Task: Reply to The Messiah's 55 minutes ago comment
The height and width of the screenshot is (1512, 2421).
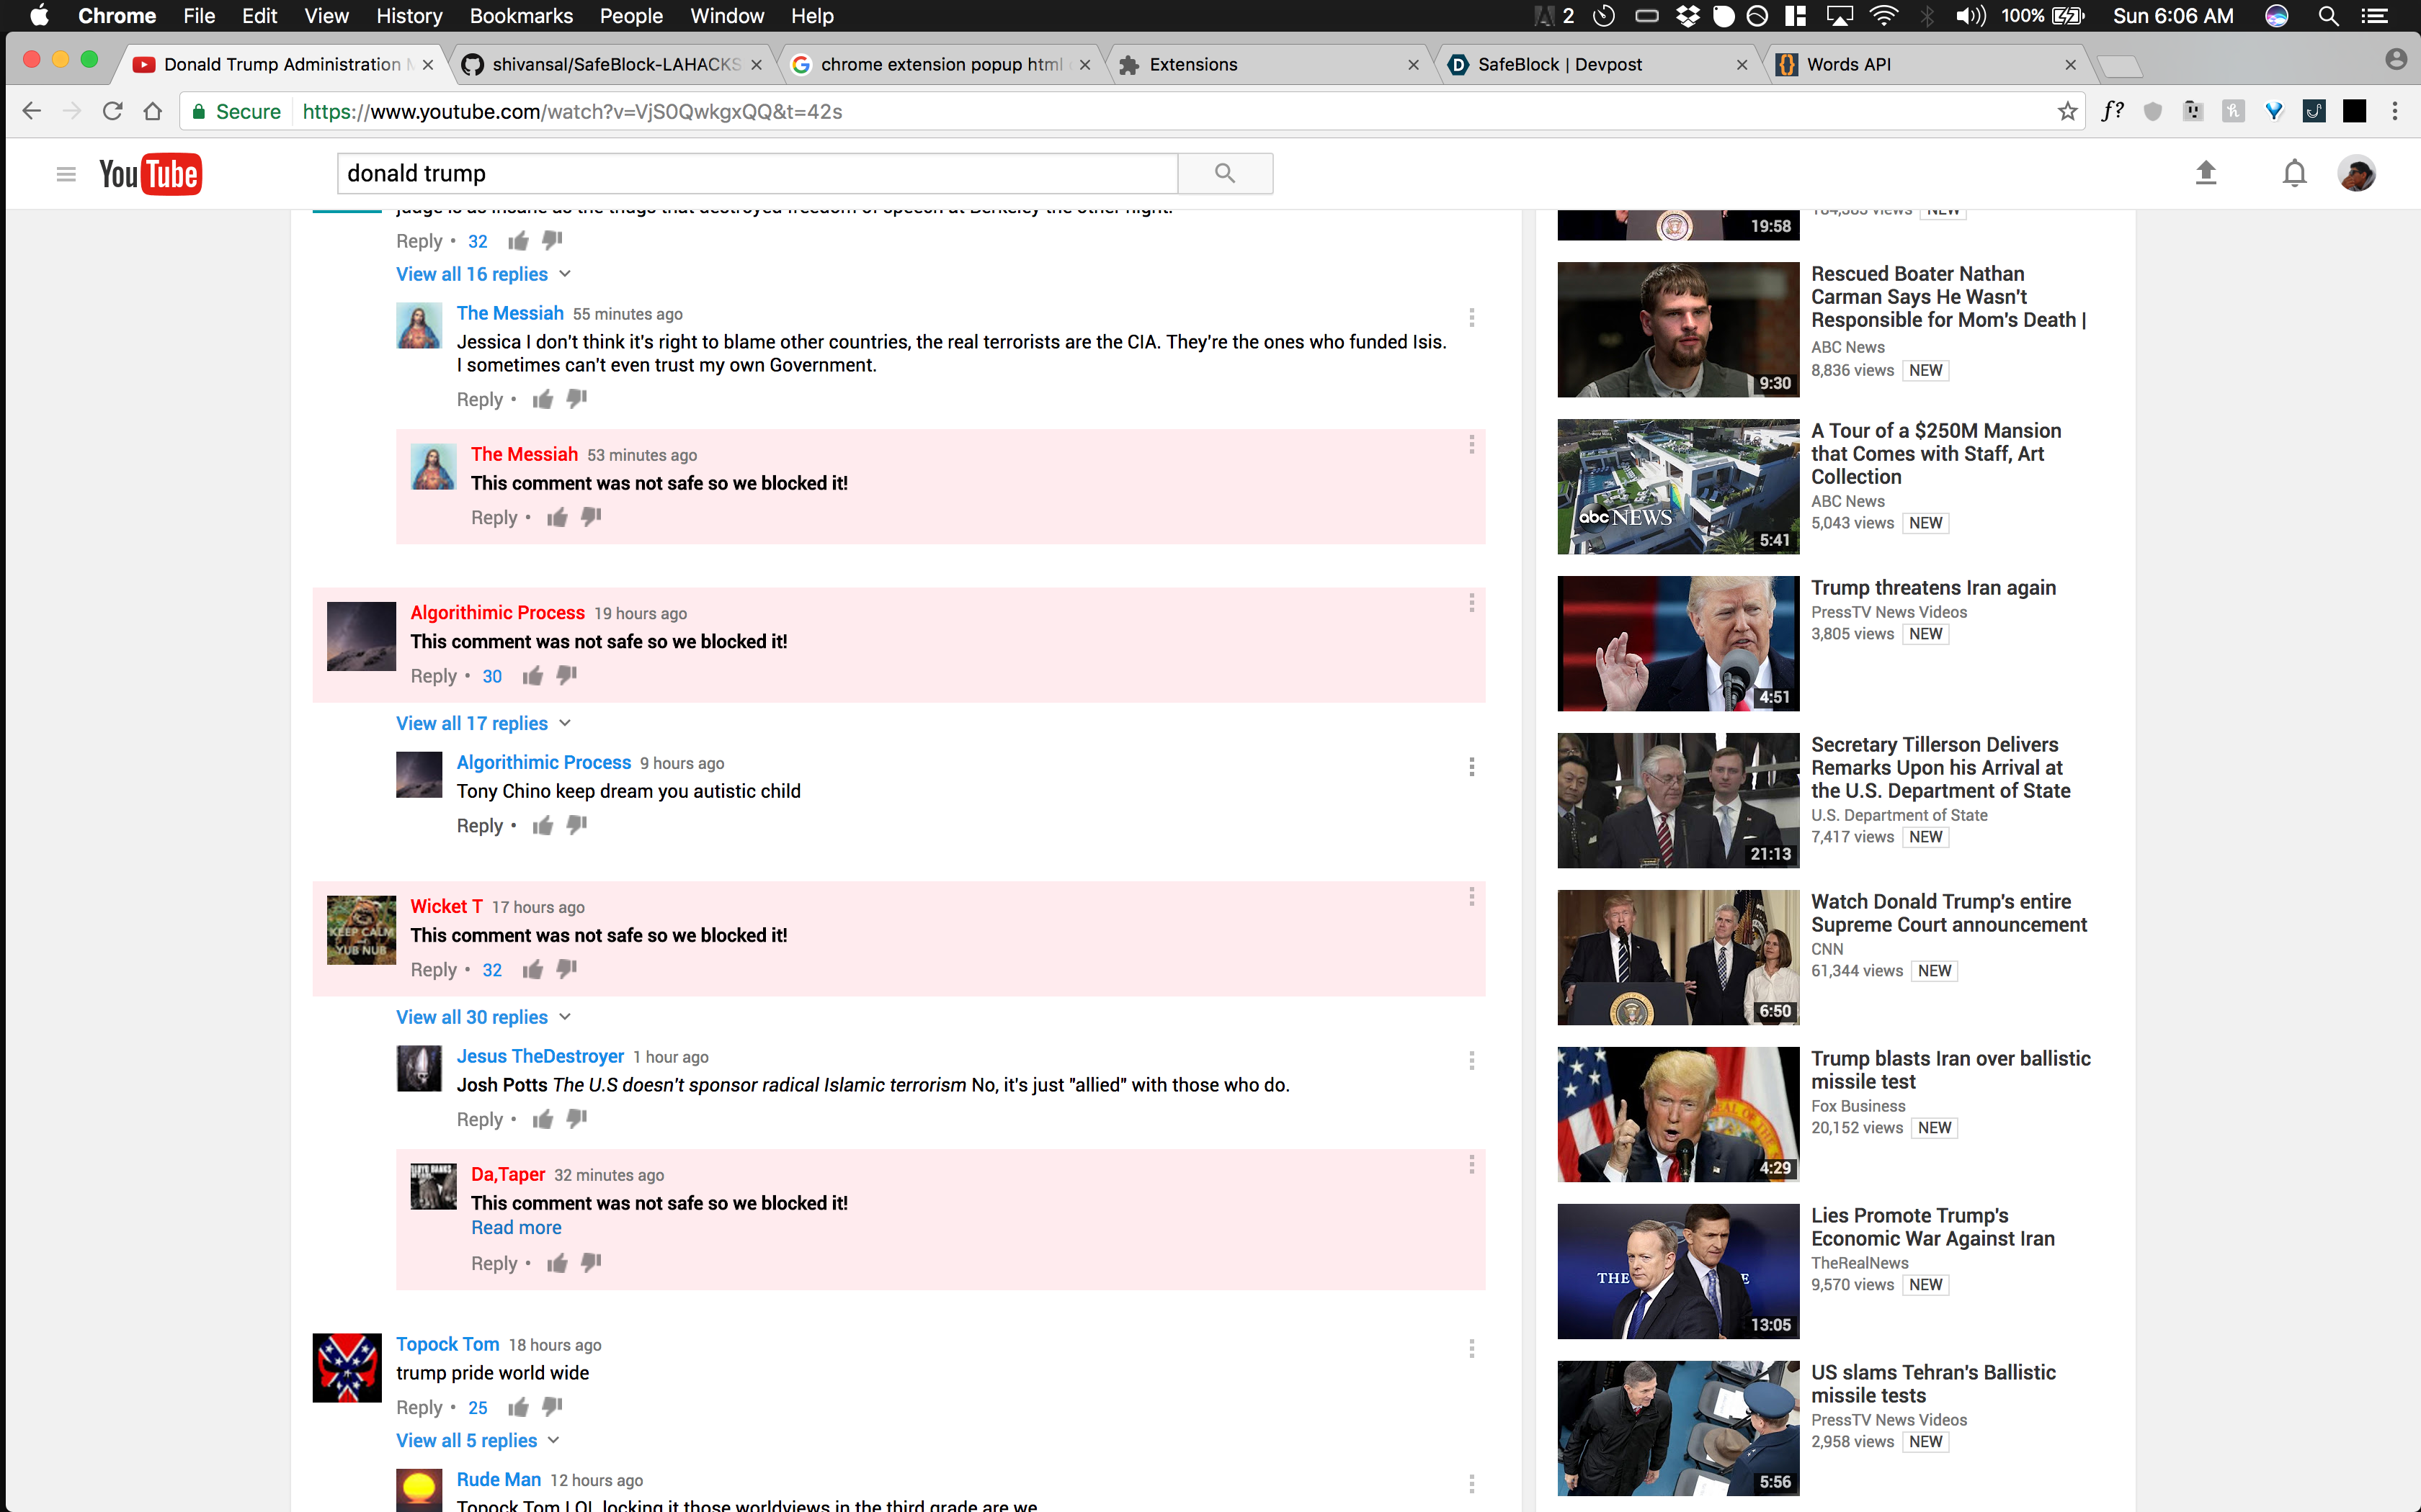Action: [479, 399]
